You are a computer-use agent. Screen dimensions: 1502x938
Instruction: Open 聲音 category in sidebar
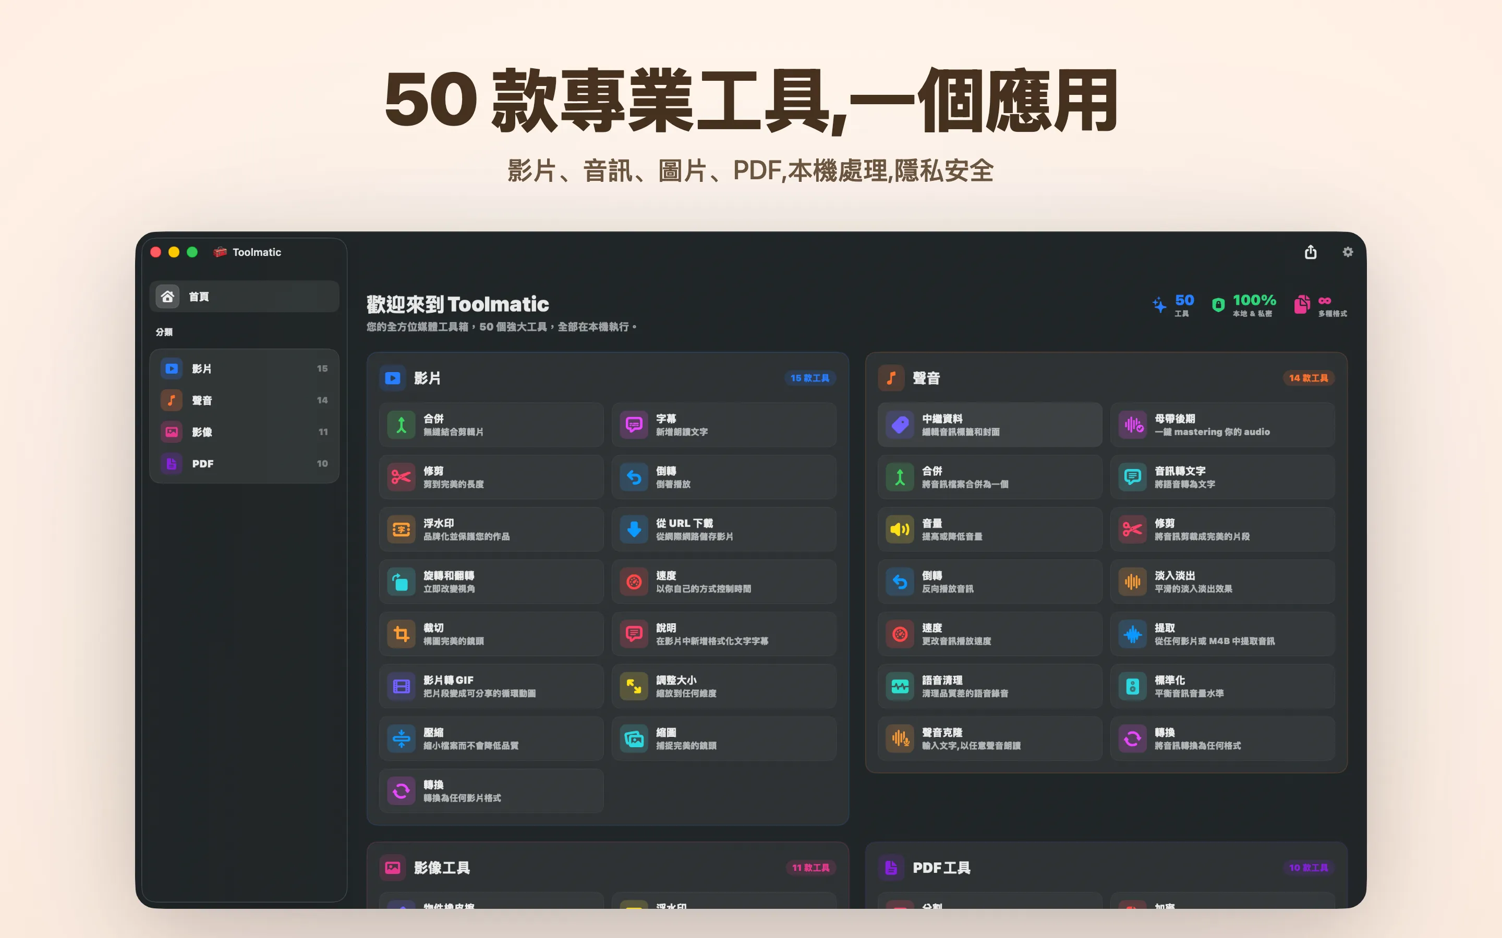pos(244,400)
